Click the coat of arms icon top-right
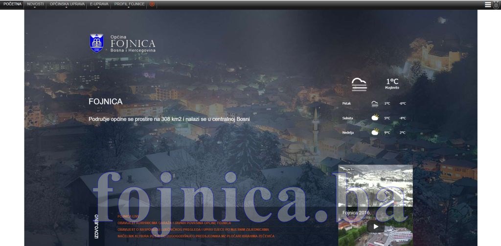 tap(496, 4)
